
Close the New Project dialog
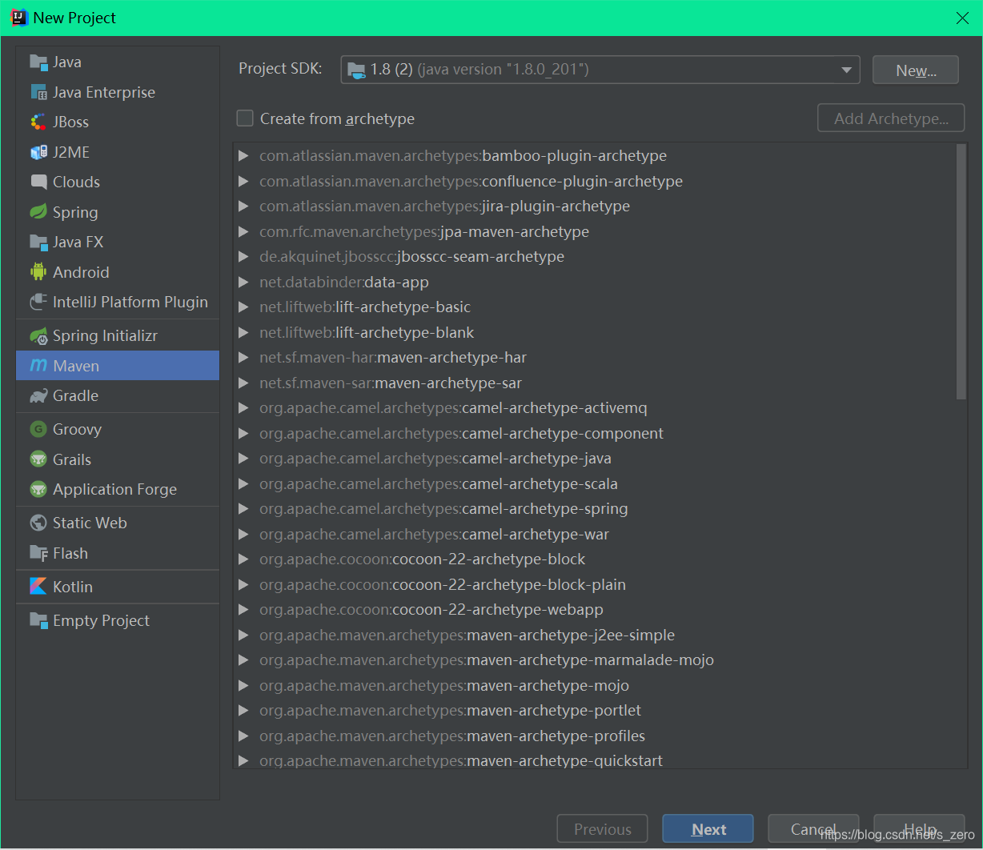click(x=962, y=18)
